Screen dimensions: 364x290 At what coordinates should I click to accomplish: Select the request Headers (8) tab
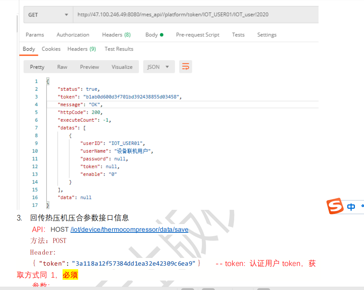click(x=116, y=35)
